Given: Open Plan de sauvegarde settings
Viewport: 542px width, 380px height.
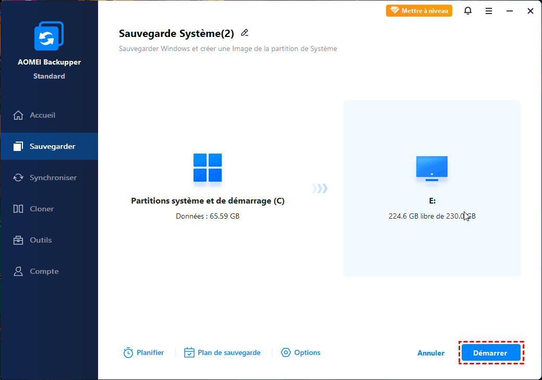Looking at the screenshot, I should [x=222, y=352].
